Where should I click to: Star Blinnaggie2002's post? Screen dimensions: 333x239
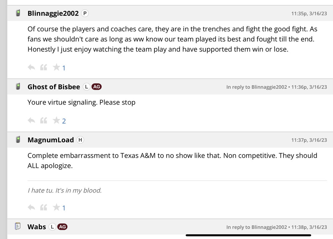[x=56, y=68]
